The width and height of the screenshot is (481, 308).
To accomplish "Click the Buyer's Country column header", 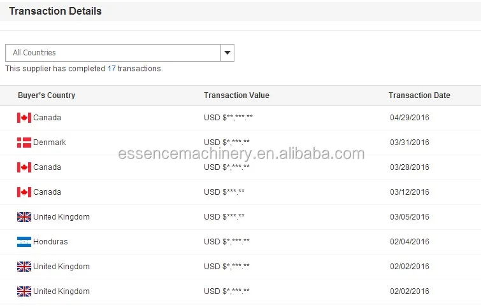I will pyautogui.click(x=47, y=95).
